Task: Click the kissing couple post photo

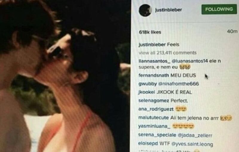Action: (65, 76)
